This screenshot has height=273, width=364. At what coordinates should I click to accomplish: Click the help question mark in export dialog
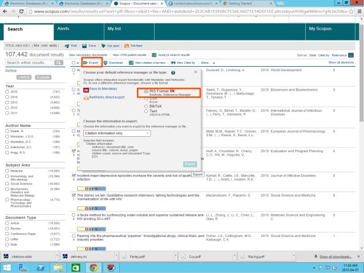pyautogui.click(x=173, y=72)
